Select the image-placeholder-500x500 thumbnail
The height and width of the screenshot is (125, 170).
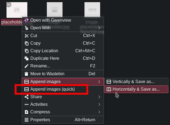(x=92, y=9)
